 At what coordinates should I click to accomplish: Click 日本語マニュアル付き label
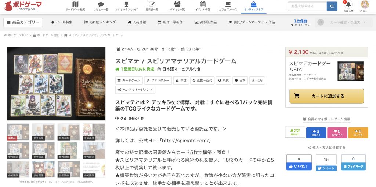(x=179, y=69)
